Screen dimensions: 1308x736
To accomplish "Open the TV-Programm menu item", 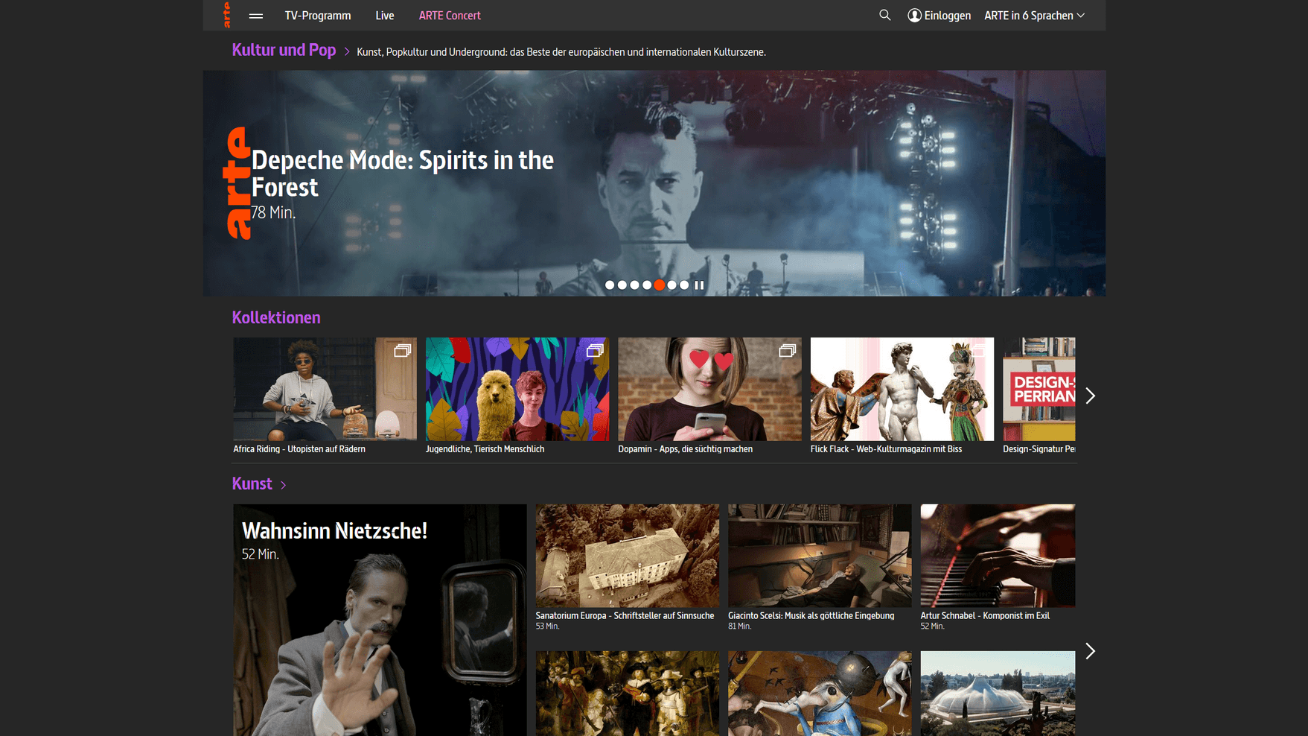I will click(318, 16).
